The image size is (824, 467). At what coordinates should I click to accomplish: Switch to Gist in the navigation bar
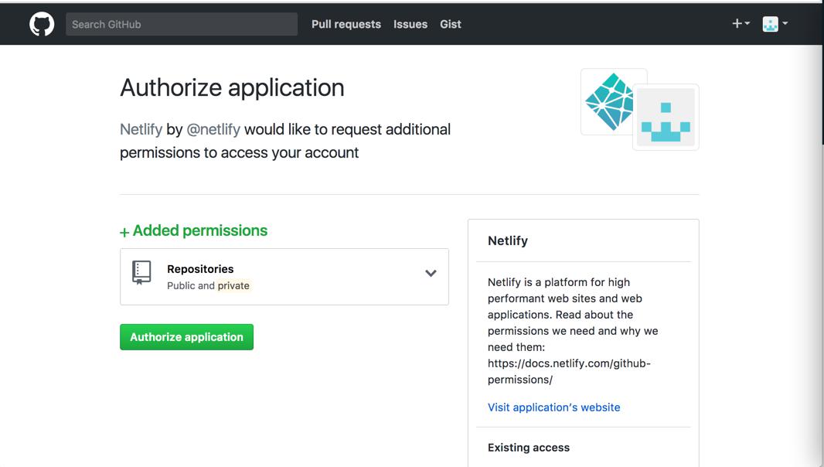[450, 24]
